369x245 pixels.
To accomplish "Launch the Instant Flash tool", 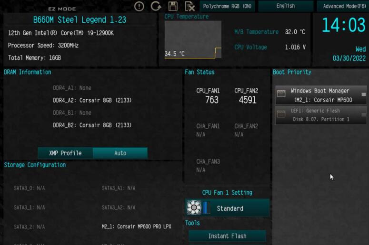I will pos(227,236).
